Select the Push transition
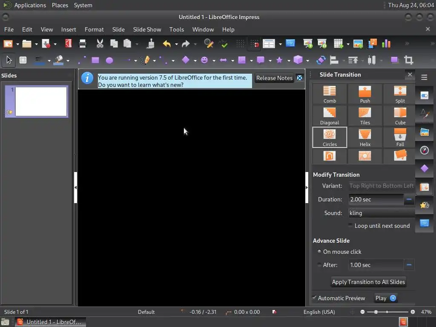 365,94
